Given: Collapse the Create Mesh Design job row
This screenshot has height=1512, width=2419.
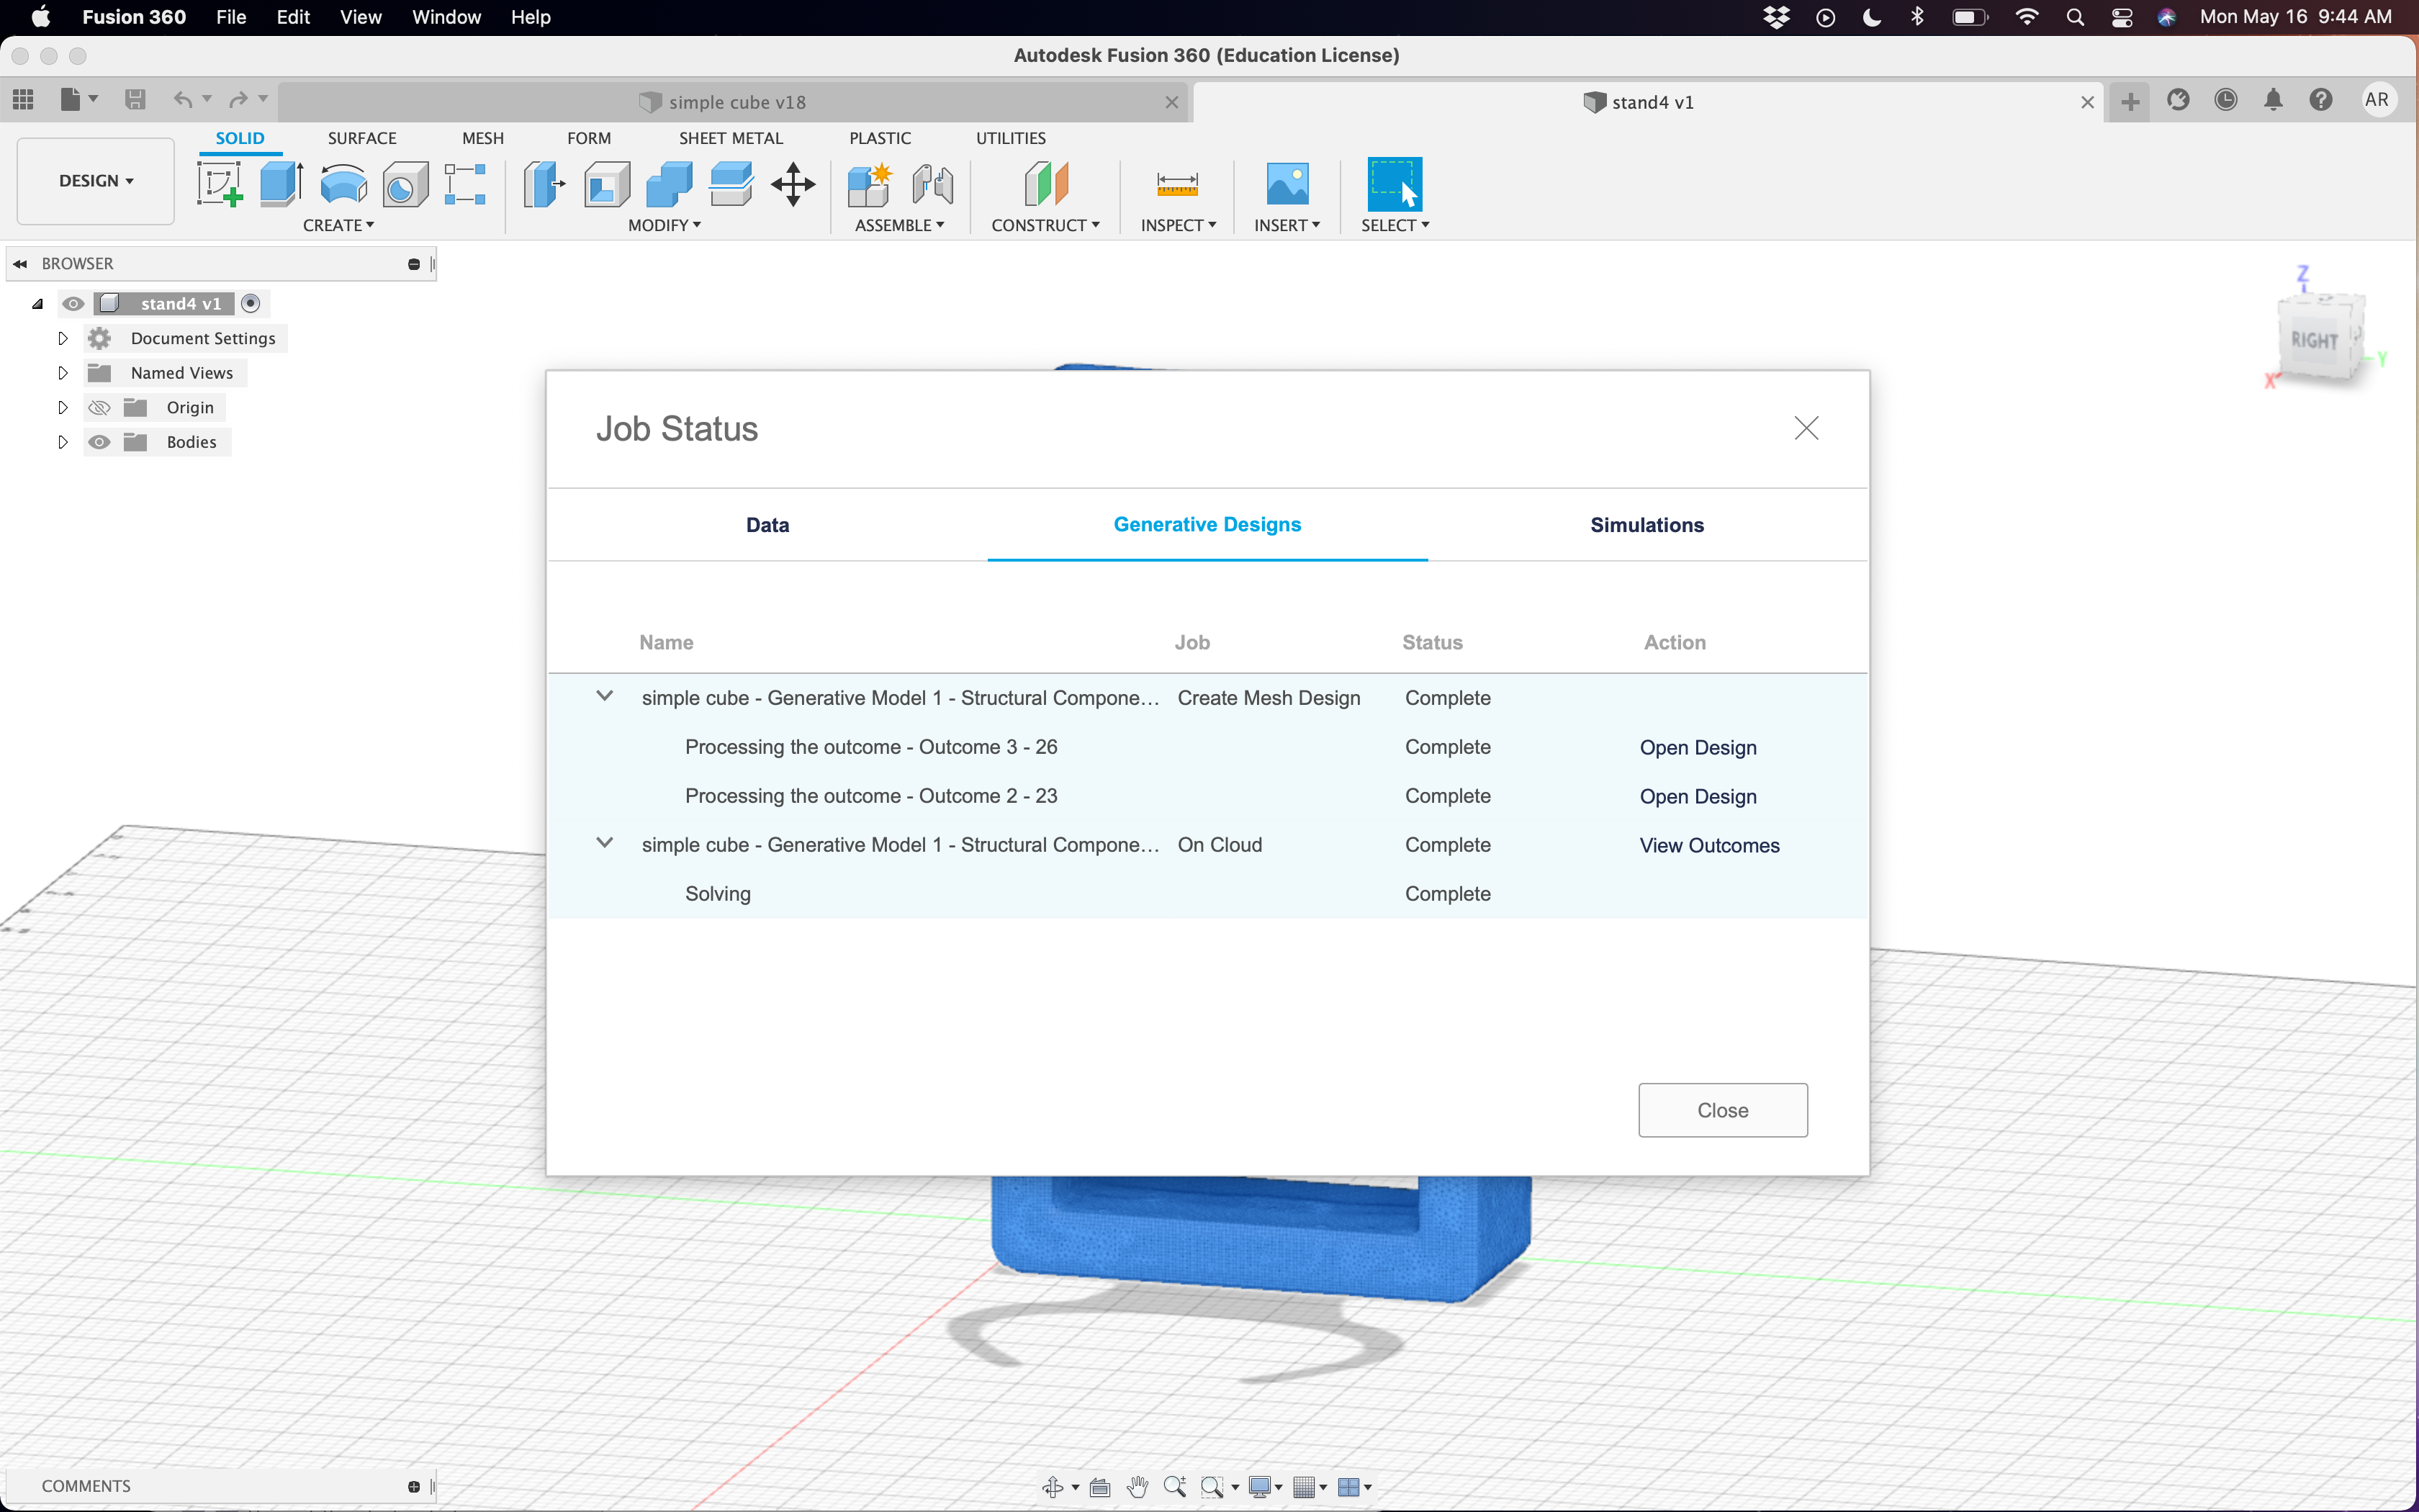Looking at the screenshot, I should [605, 696].
